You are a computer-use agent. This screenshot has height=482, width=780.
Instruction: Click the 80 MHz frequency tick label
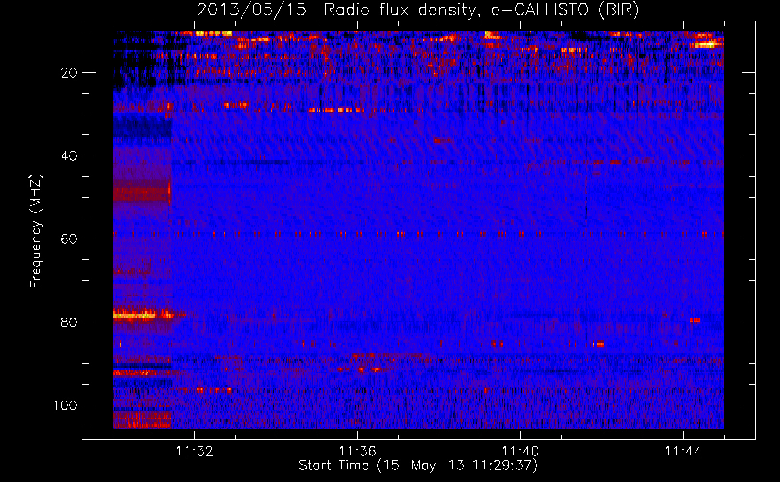pyautogui.click(x=69, y=322)
